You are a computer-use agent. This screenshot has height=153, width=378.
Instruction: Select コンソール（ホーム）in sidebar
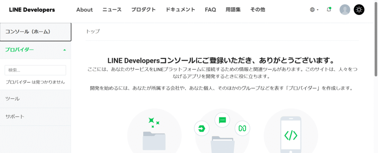[35, 32]
